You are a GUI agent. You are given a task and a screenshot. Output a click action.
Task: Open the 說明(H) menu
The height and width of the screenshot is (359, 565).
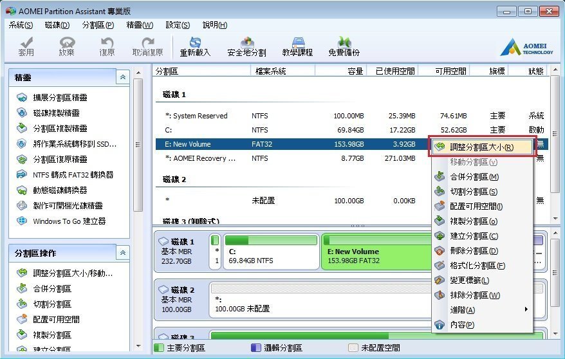[x=215, y=25]
